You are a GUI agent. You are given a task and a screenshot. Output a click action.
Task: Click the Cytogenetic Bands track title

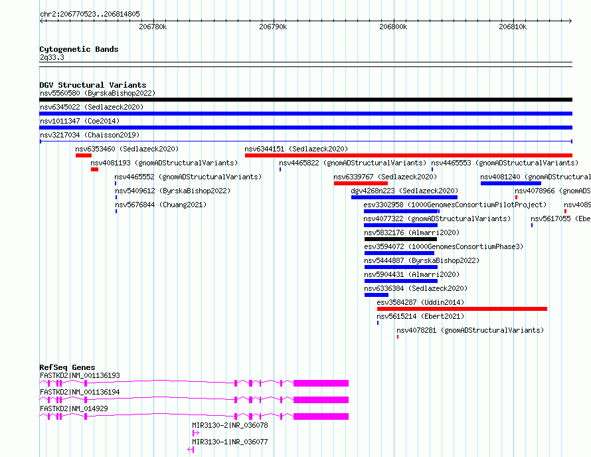pyautogui.click(x=79, y=49)
